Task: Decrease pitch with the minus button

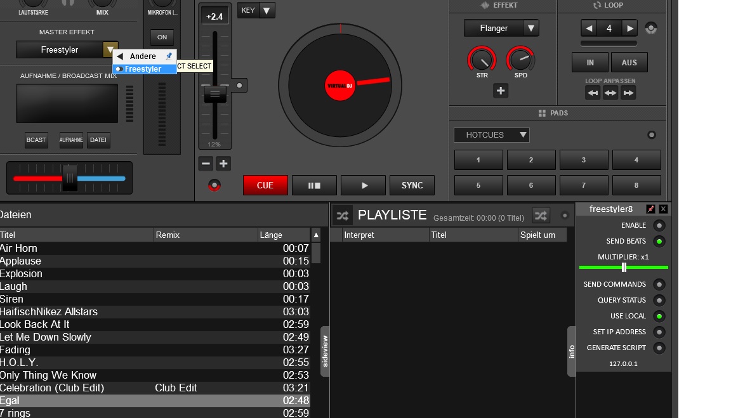Action: pyautogui.click(x=206, y=164)
